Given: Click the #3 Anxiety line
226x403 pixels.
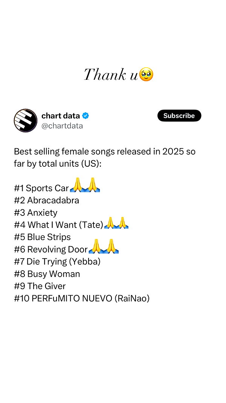Looking at the screenshot, I should [x=36, y=212].
